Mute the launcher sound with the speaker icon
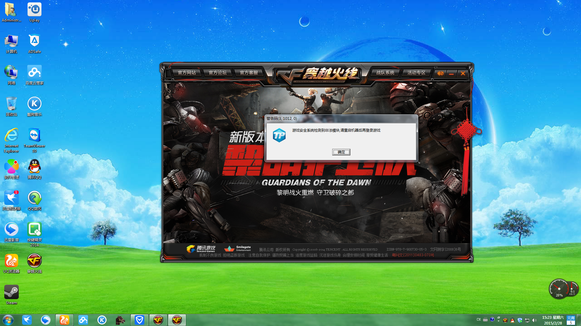The image size is (581, 326). (x=440, y=73)
